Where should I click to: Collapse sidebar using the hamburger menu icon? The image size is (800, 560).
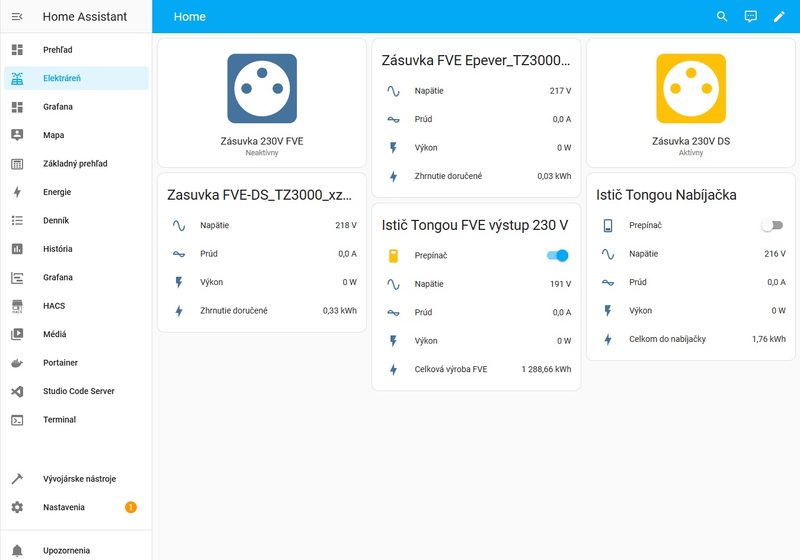(17, 17)
